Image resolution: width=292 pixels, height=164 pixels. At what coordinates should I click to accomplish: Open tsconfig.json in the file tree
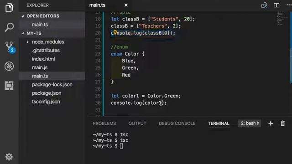point(46,102)
